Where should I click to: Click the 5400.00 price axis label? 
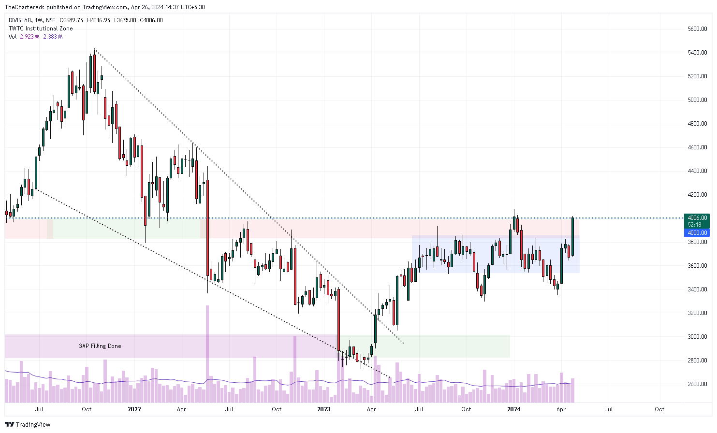click(x=697, y=53)
